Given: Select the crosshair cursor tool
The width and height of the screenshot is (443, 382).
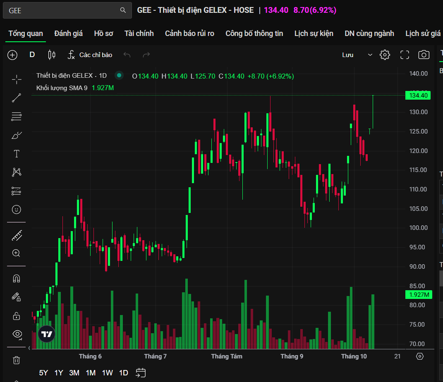Looking at the screenshot, I should click(x=17, y=79).
